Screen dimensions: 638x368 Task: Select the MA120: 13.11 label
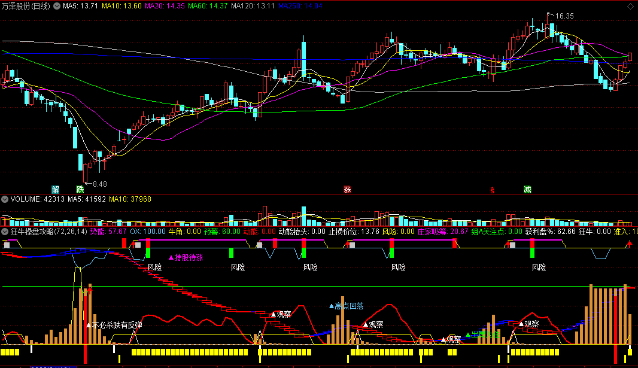(253, 6)
